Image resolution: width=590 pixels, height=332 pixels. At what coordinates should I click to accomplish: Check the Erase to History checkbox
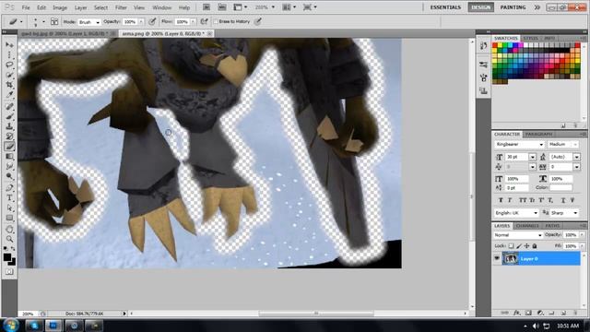click(x=216, y=22)
